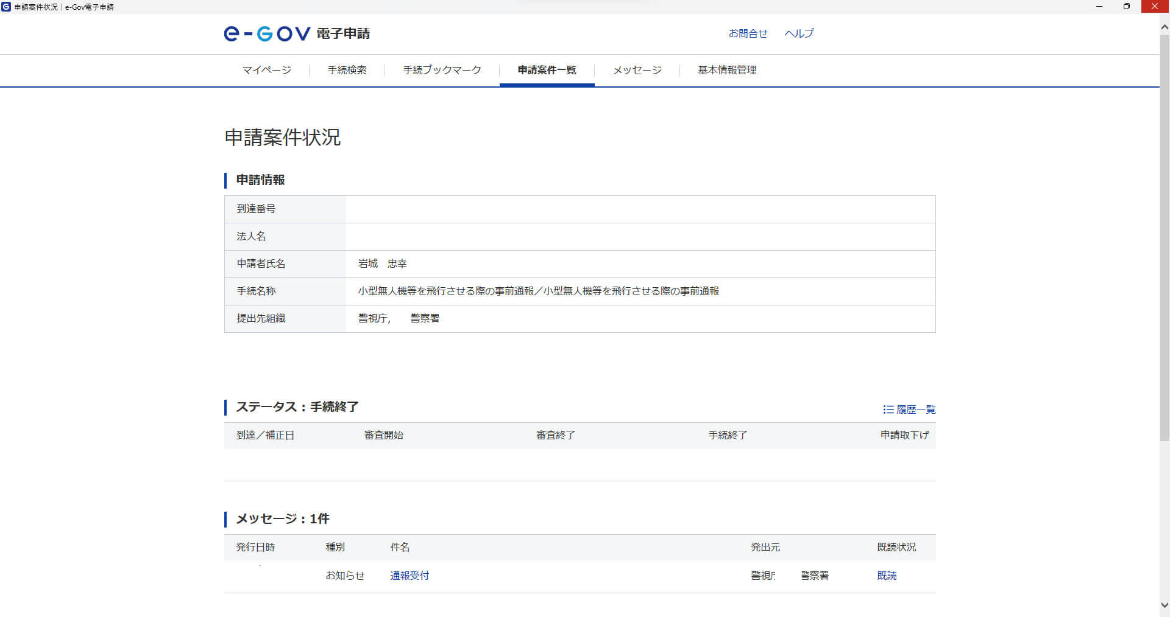Click the 件名 column header

coord(400,547)
